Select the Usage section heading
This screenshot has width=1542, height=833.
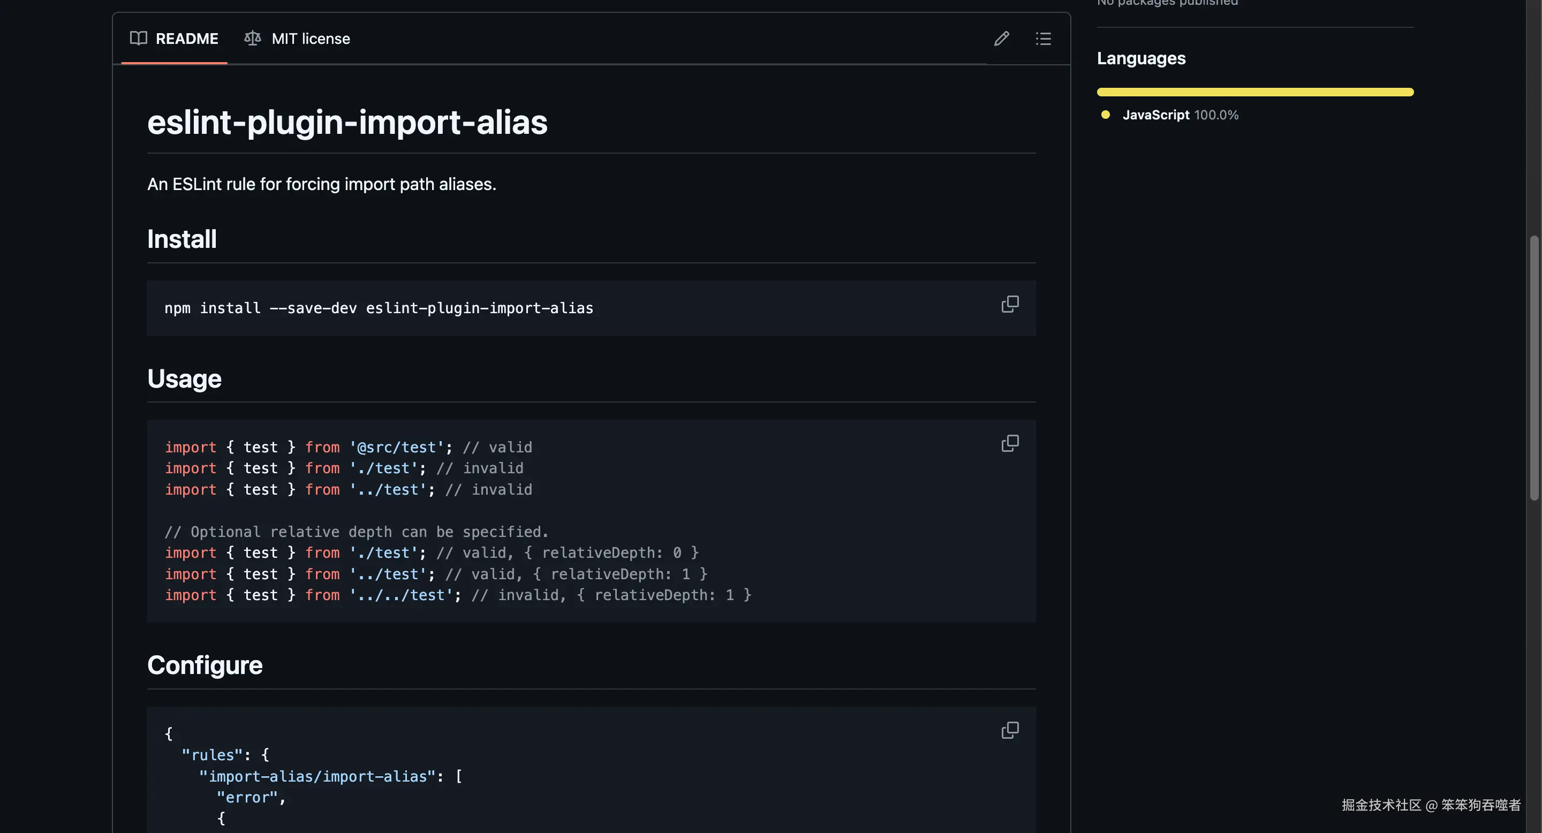(x=184, y=379)
